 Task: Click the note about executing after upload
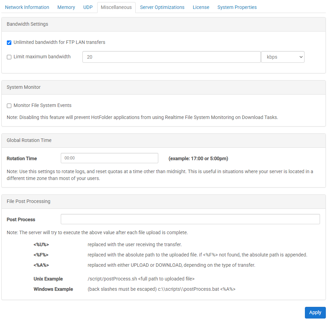tap(97, 232)
